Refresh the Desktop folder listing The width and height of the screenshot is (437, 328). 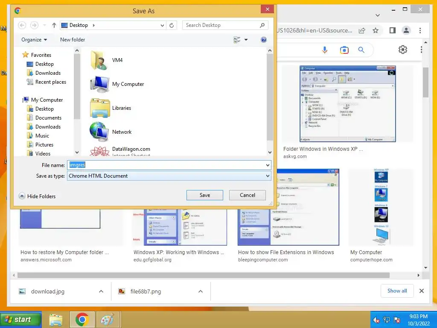(172, 25)
